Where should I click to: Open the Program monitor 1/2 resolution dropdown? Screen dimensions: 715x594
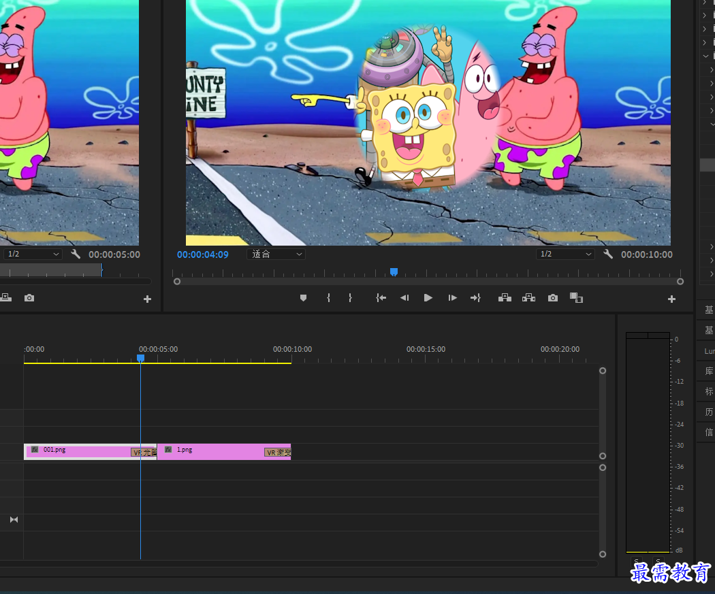click(x=565, y=254)
